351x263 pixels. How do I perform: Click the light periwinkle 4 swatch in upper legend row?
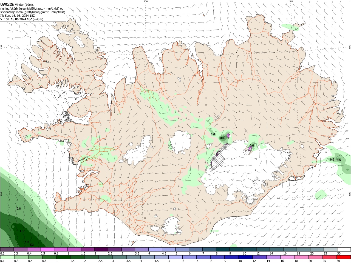point(155,250)
